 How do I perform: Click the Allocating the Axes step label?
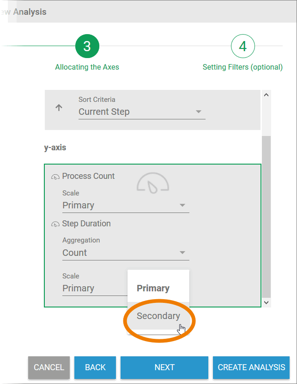click(x=87, y=67)
